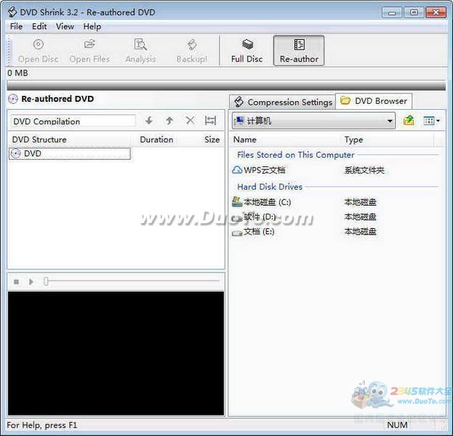This screenshot has height=436, width=453.
Task: Move selected title down with arrow icon
Action: 149,121
